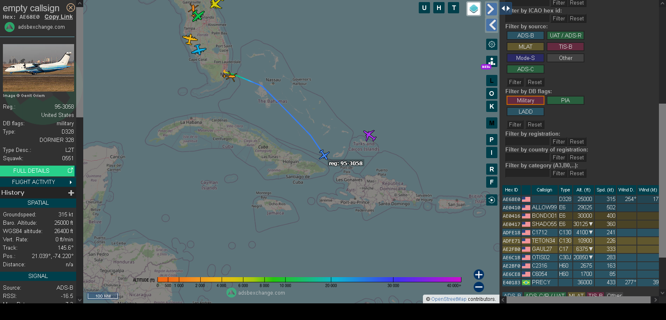The height and width of the screenshot is (320, 666).
Task: Toggle the H map button
Action: (439, 7)
